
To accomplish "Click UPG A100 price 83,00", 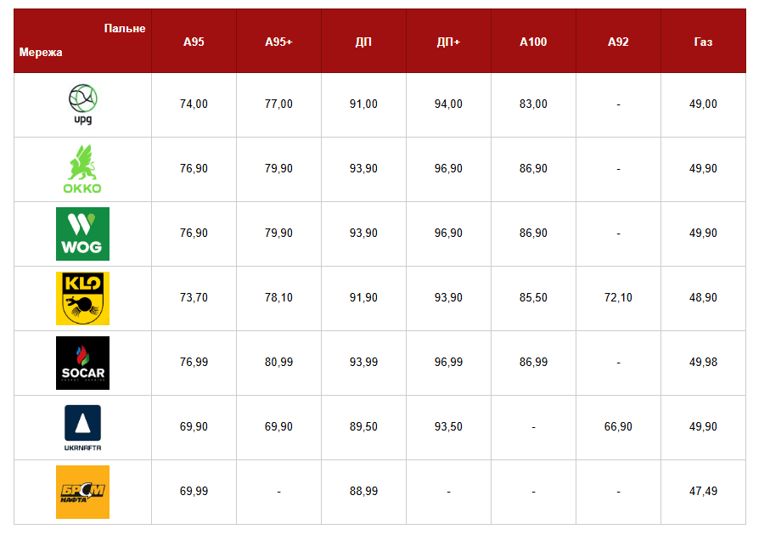I will (x=533, y=104).
